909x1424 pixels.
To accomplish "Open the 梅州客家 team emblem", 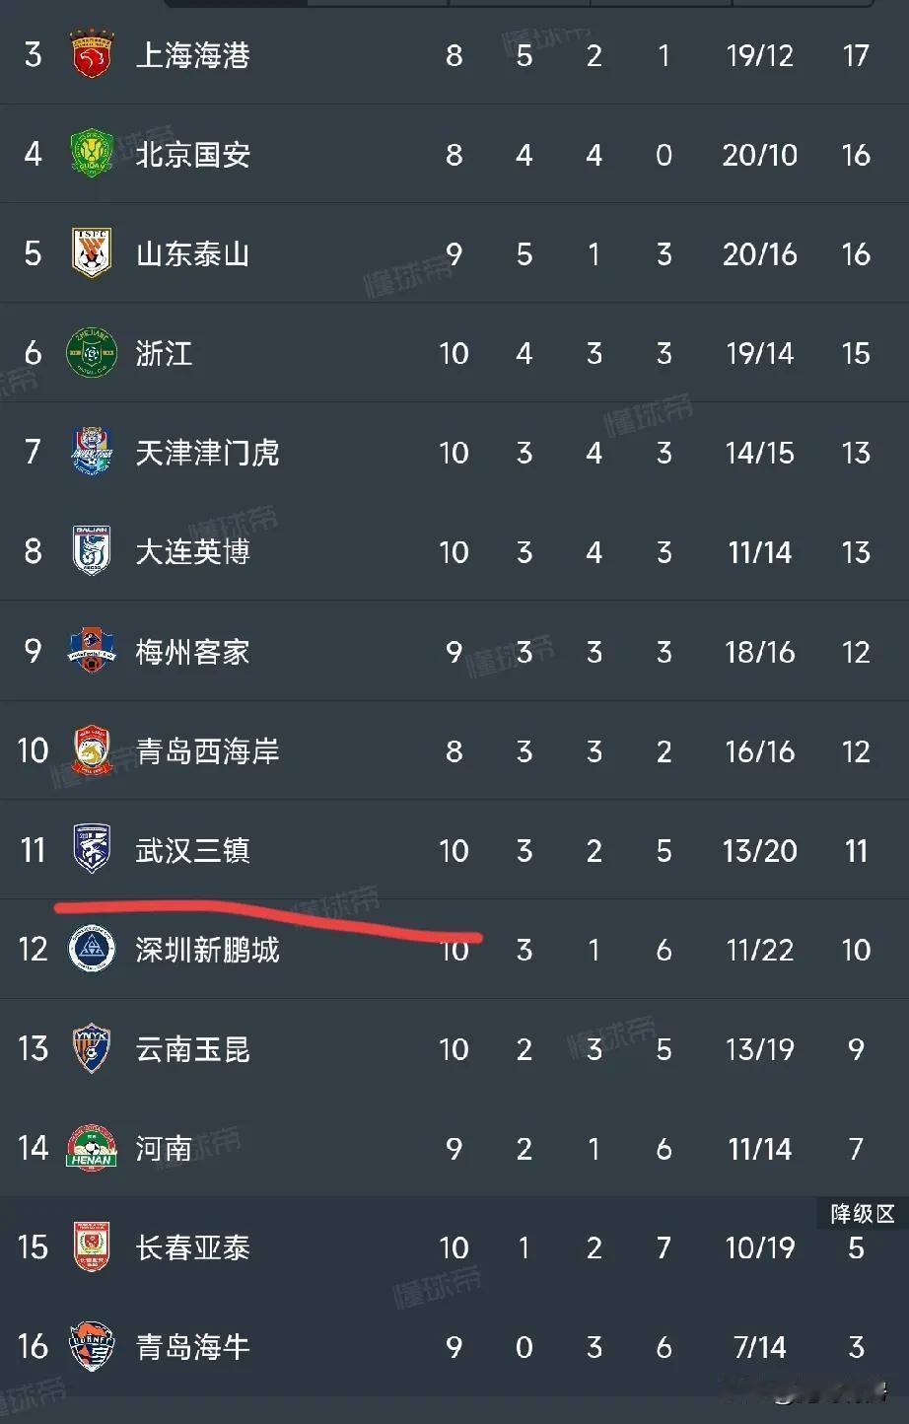I will click(92, 651).
